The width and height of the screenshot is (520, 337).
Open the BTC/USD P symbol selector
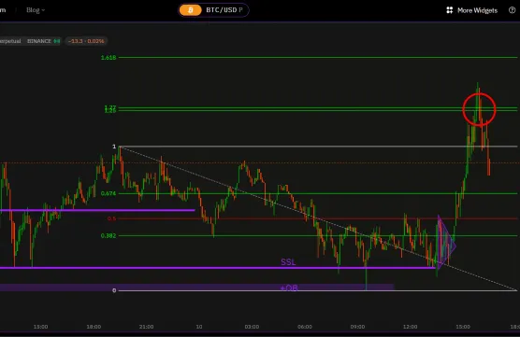[213, 10]
